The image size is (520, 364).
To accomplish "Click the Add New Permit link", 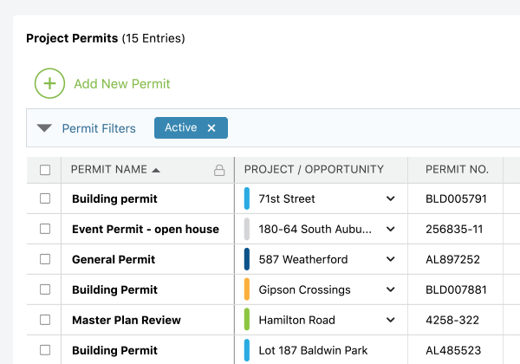I will point(121,84).
